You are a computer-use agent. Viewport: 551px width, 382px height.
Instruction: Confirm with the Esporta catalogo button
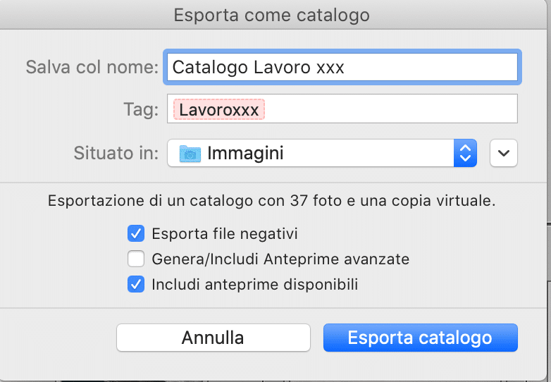tap(420, 338)
